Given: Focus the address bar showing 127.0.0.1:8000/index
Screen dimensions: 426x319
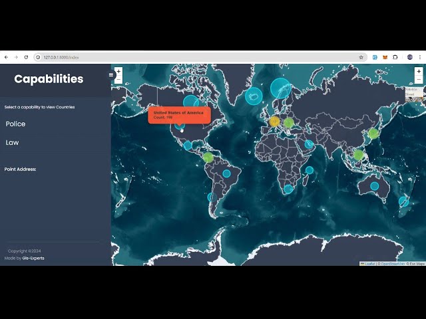Looking at the screenshot, I should [200, 57].
